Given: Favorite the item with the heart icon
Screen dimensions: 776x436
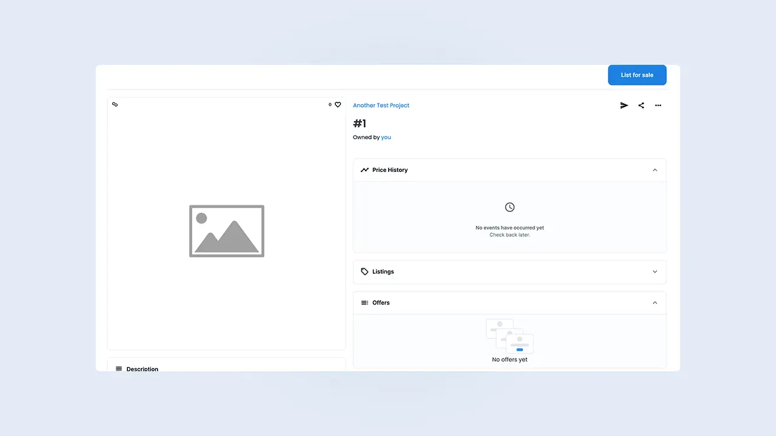Looking at the screenshot, I should 338,105.
